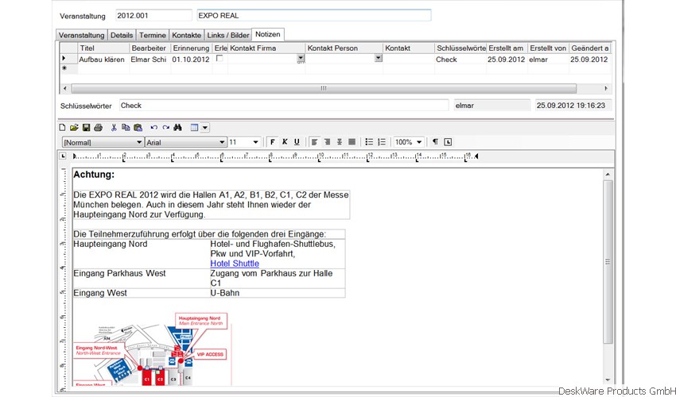Image resolution: width=676 pixels, height=397 pixels.
Task: Show paragraph marks with pilcrow icon
Action: [x=436, y=142]
